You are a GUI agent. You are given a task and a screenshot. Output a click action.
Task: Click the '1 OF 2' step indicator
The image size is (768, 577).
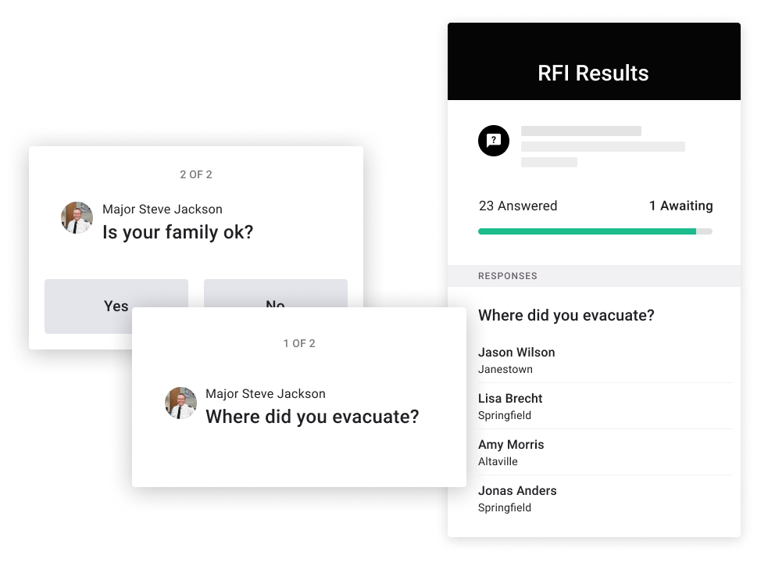(299, 344)
